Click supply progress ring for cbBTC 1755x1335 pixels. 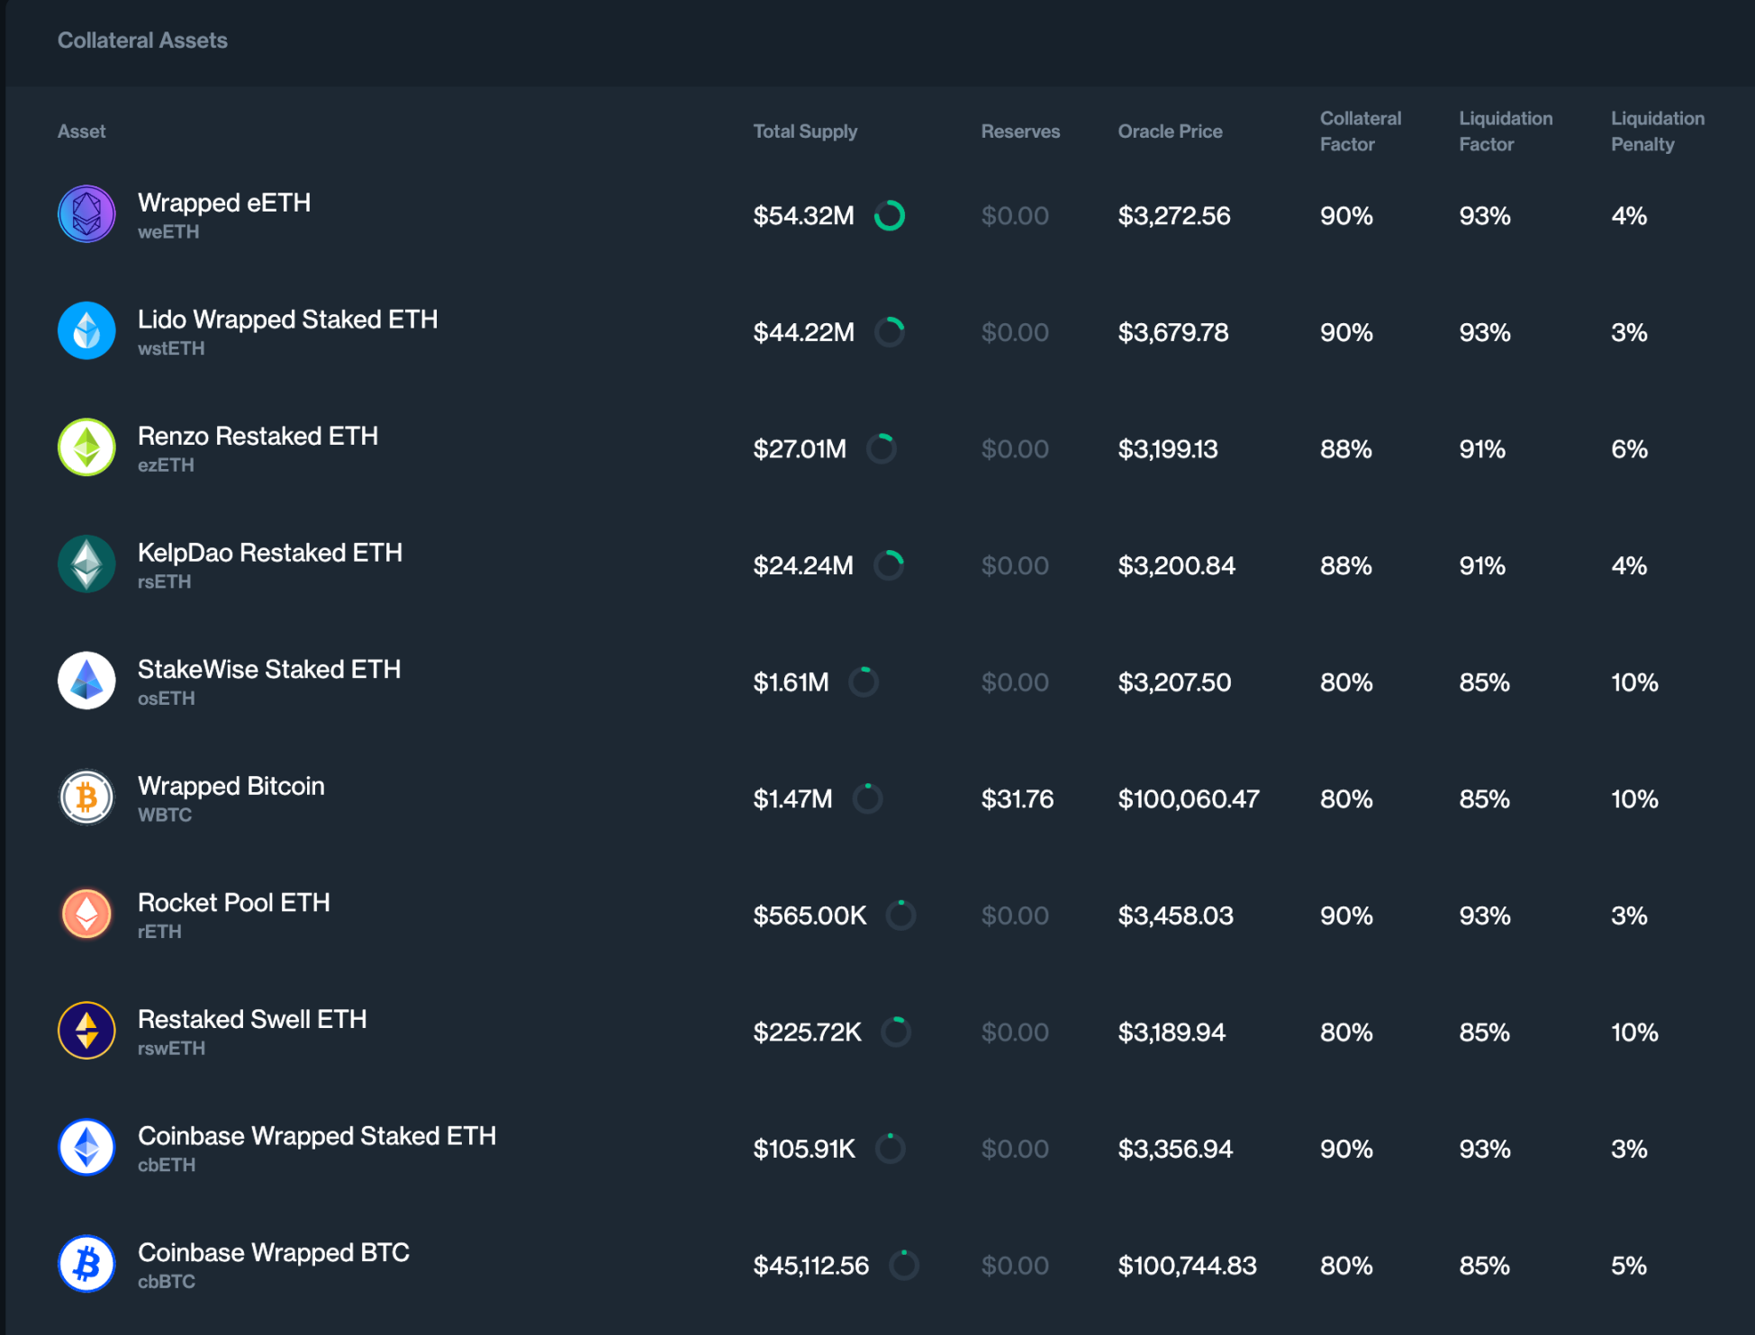click(904, 1266)
